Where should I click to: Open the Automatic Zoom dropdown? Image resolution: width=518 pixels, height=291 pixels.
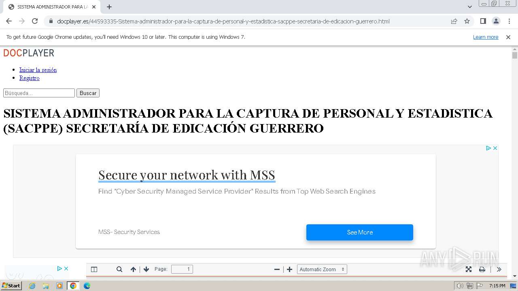point(322,270)
